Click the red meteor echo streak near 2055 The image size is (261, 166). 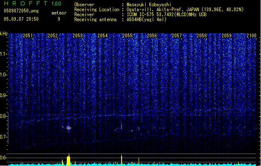[122, 127]
